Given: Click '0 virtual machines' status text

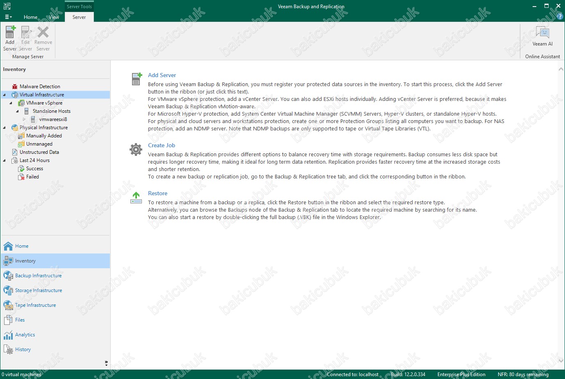Looking at the screenshot, I should tap(21, 374).
